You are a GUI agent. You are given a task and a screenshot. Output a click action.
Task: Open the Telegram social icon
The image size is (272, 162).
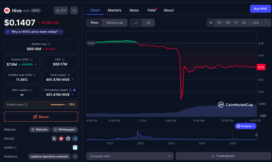(75, 139)
